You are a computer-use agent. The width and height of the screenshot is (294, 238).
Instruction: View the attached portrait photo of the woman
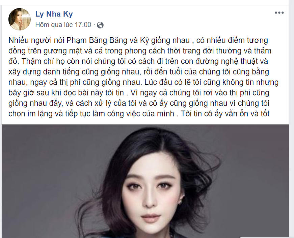coord(145,181)
